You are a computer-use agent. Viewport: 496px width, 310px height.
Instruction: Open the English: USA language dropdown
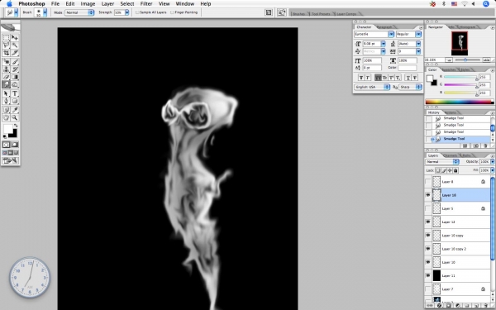click(372, 87)
